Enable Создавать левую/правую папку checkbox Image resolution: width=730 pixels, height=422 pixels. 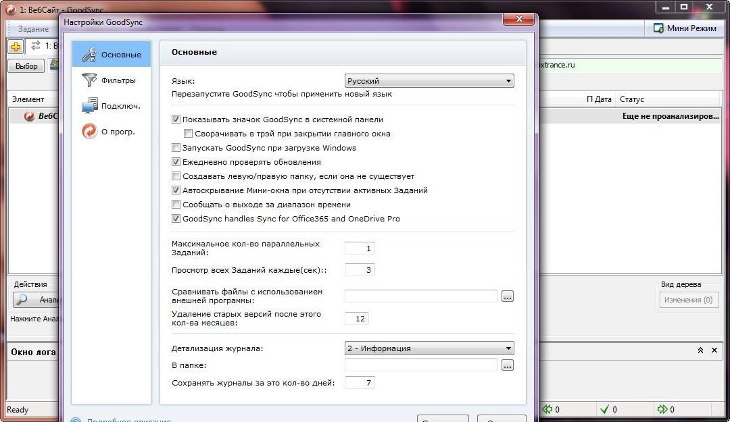[x=176, y=176]
